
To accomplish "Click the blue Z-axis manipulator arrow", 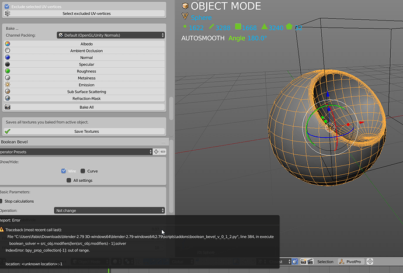I will 328,94.
